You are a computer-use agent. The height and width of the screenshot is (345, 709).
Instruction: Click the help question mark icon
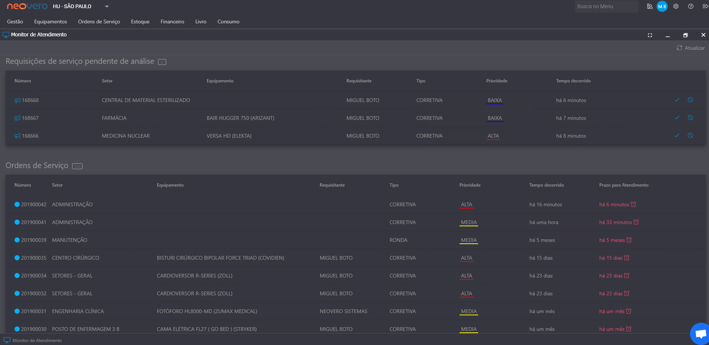pos(690,6)
